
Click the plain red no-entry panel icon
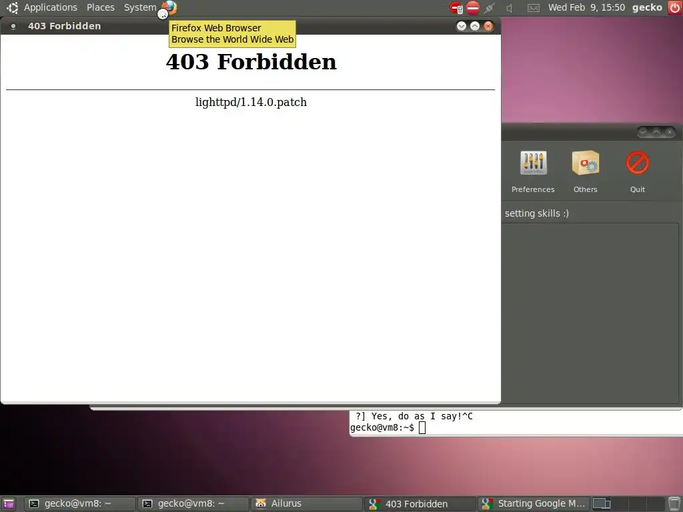[473, 7]
